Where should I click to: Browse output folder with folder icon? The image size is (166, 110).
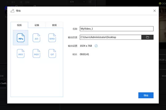147,37
